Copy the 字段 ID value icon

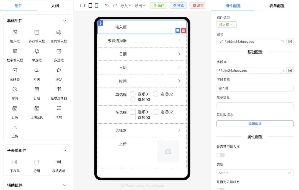pyautogui.click(x=282, y=71)
